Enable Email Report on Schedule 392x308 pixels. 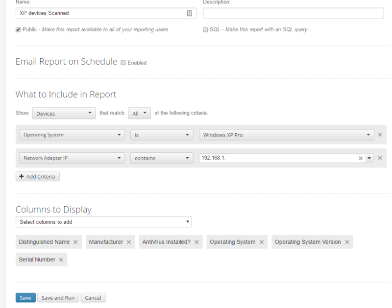tap(123, 62)
